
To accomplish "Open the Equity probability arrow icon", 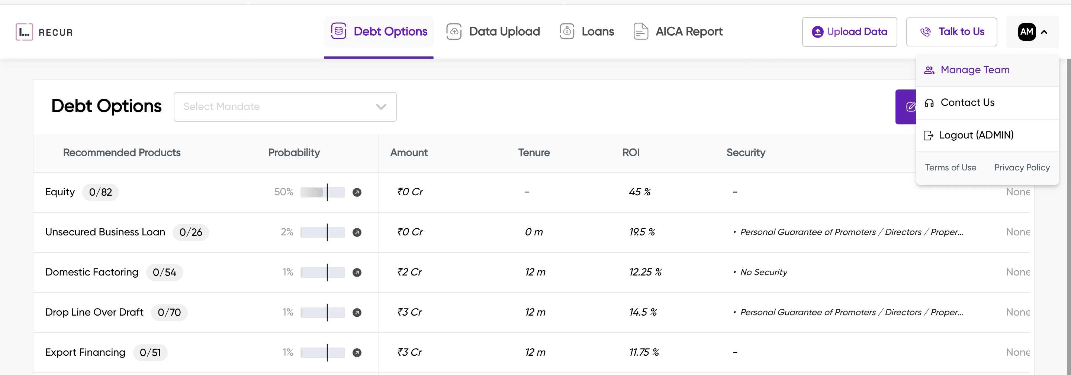I will (x=357, y=192).
